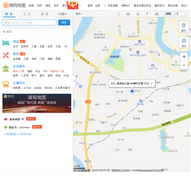Click the 梅州站 station marker on the map
This screenshot has height=191, width=191.
click(x=141, y=101)
